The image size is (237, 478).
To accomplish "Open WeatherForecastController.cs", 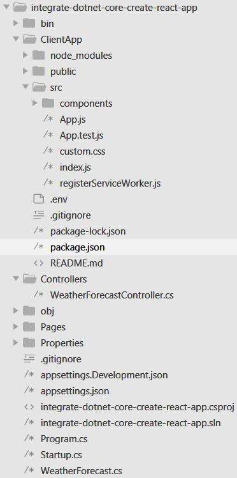I will (x=112, y=295).
